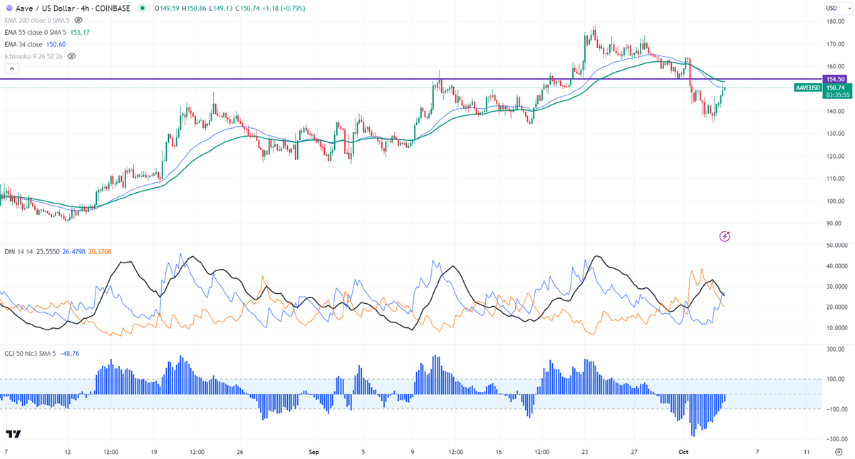
Task: Click the H150.86 high price value
Action: (194, 9)
